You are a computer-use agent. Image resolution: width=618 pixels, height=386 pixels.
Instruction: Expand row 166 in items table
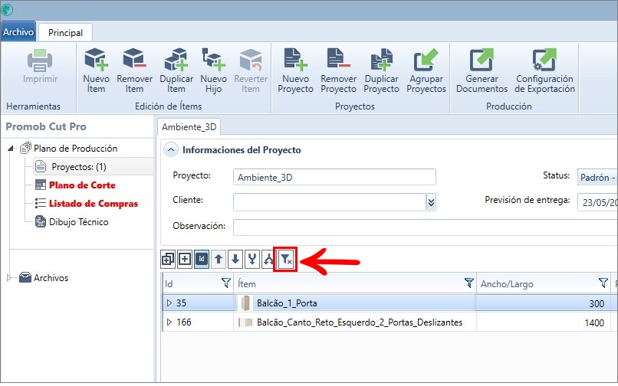click(x=169, y=322)
